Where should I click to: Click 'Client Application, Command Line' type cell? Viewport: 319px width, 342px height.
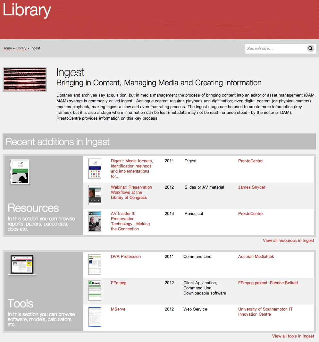(x=205, y=288)
